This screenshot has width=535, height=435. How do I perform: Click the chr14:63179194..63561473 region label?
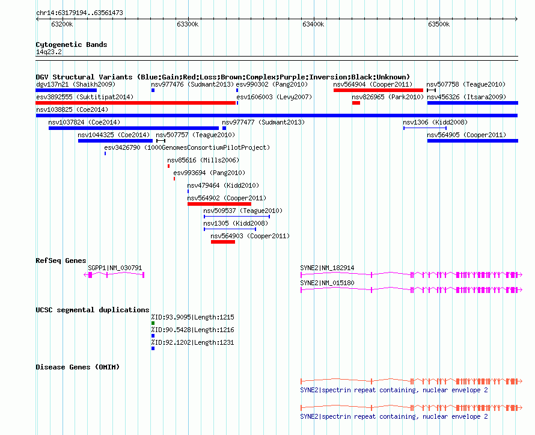point(79,13)
